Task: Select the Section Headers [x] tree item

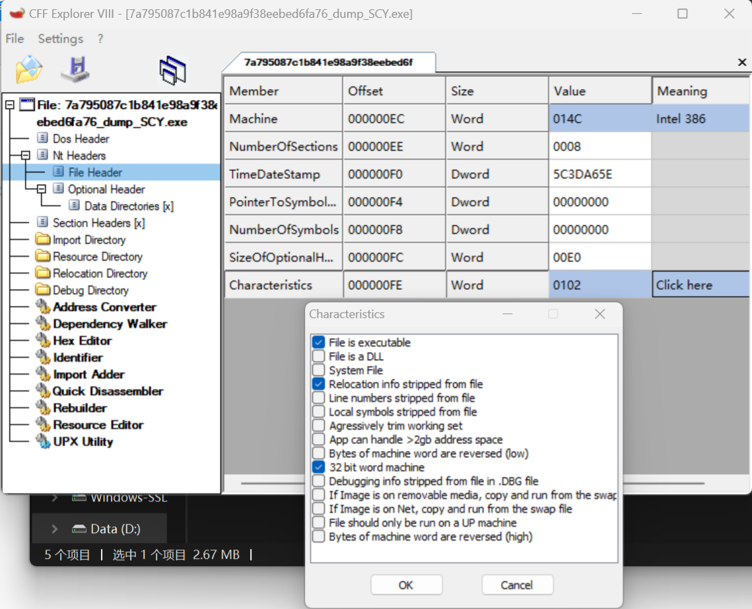Action: (x=98, y=223)
